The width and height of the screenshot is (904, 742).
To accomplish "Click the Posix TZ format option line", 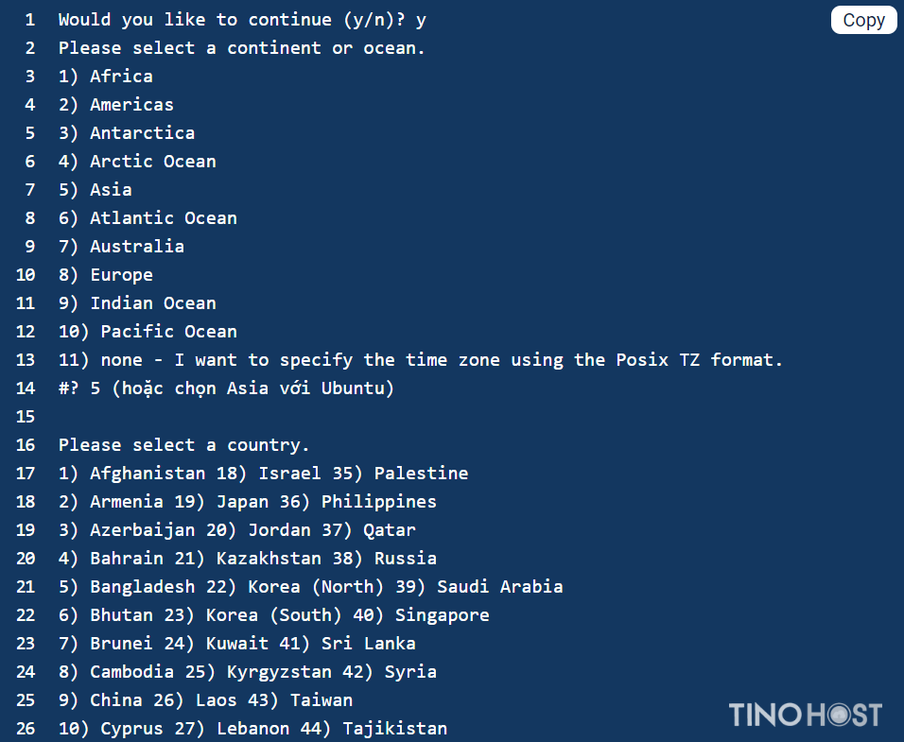I will [420, 360].
